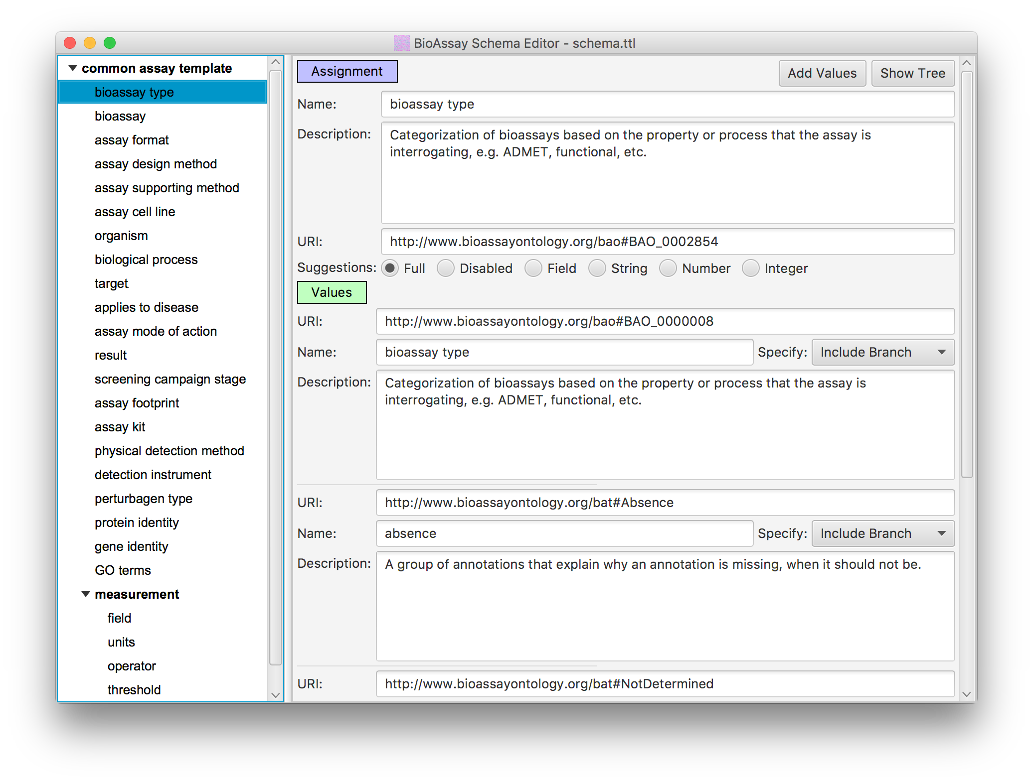Collapse the measurement tree group
This screenshot has height=783, width=1033.
tap(86, 594)
